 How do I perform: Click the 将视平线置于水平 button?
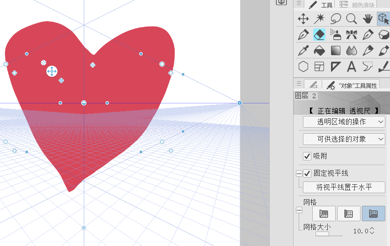pyautogui.click(x=344, y=187)
